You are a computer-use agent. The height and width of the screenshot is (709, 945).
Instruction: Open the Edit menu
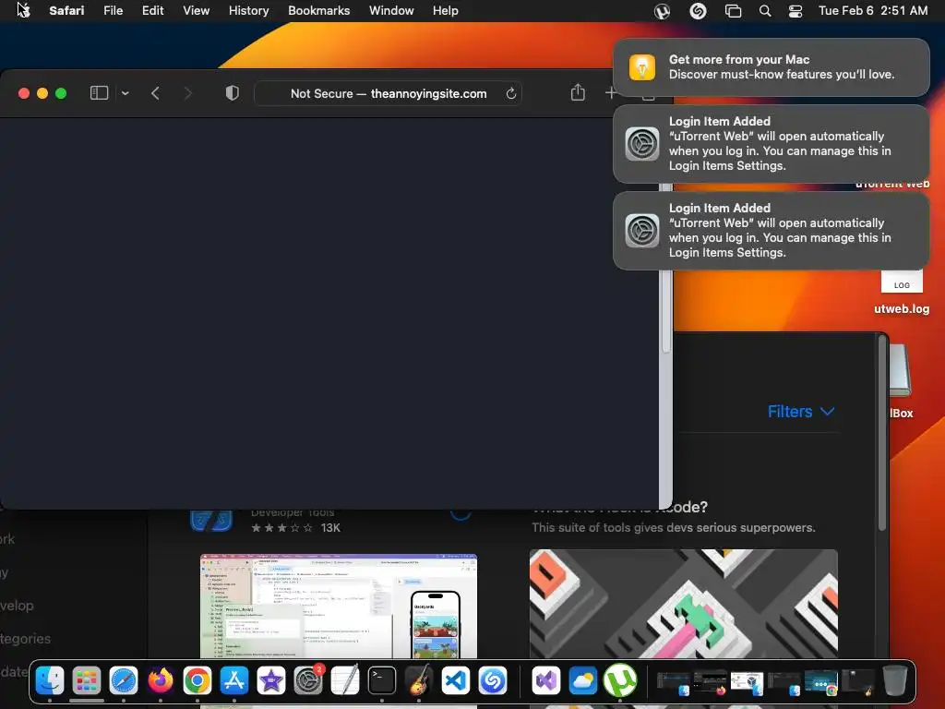click(152, 11)
